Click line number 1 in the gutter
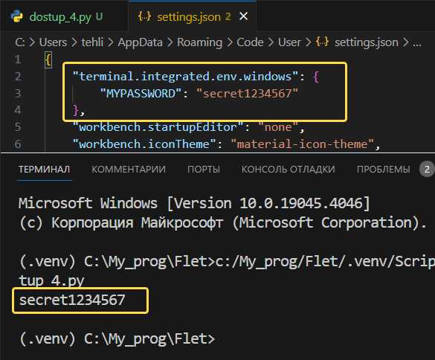 (18, 60)
